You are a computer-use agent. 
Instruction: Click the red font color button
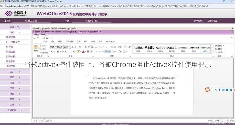pyautogui.click(x=83, y=52)
